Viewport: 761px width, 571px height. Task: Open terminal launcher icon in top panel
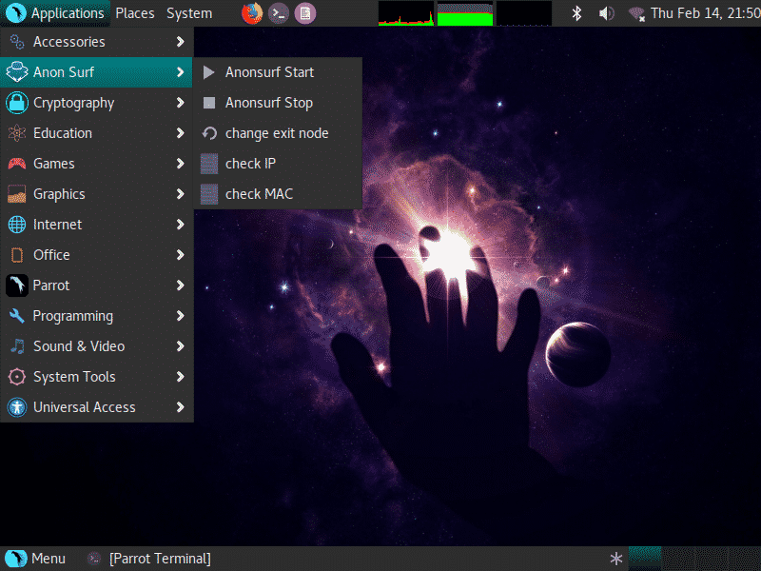[279, 13]
